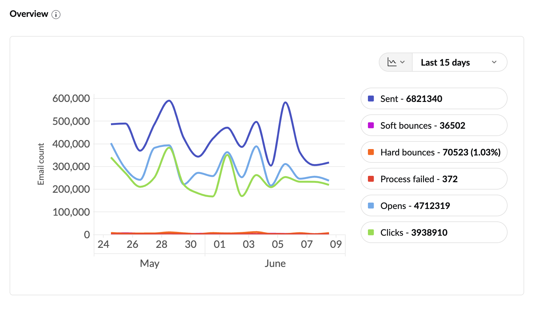
Task: Expand date range chevron beside Last 15 days
Action: (x=494, y=62)
